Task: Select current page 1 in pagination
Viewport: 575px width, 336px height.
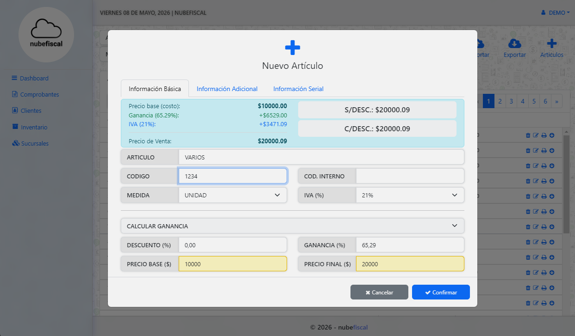Action: click(488, 101)
